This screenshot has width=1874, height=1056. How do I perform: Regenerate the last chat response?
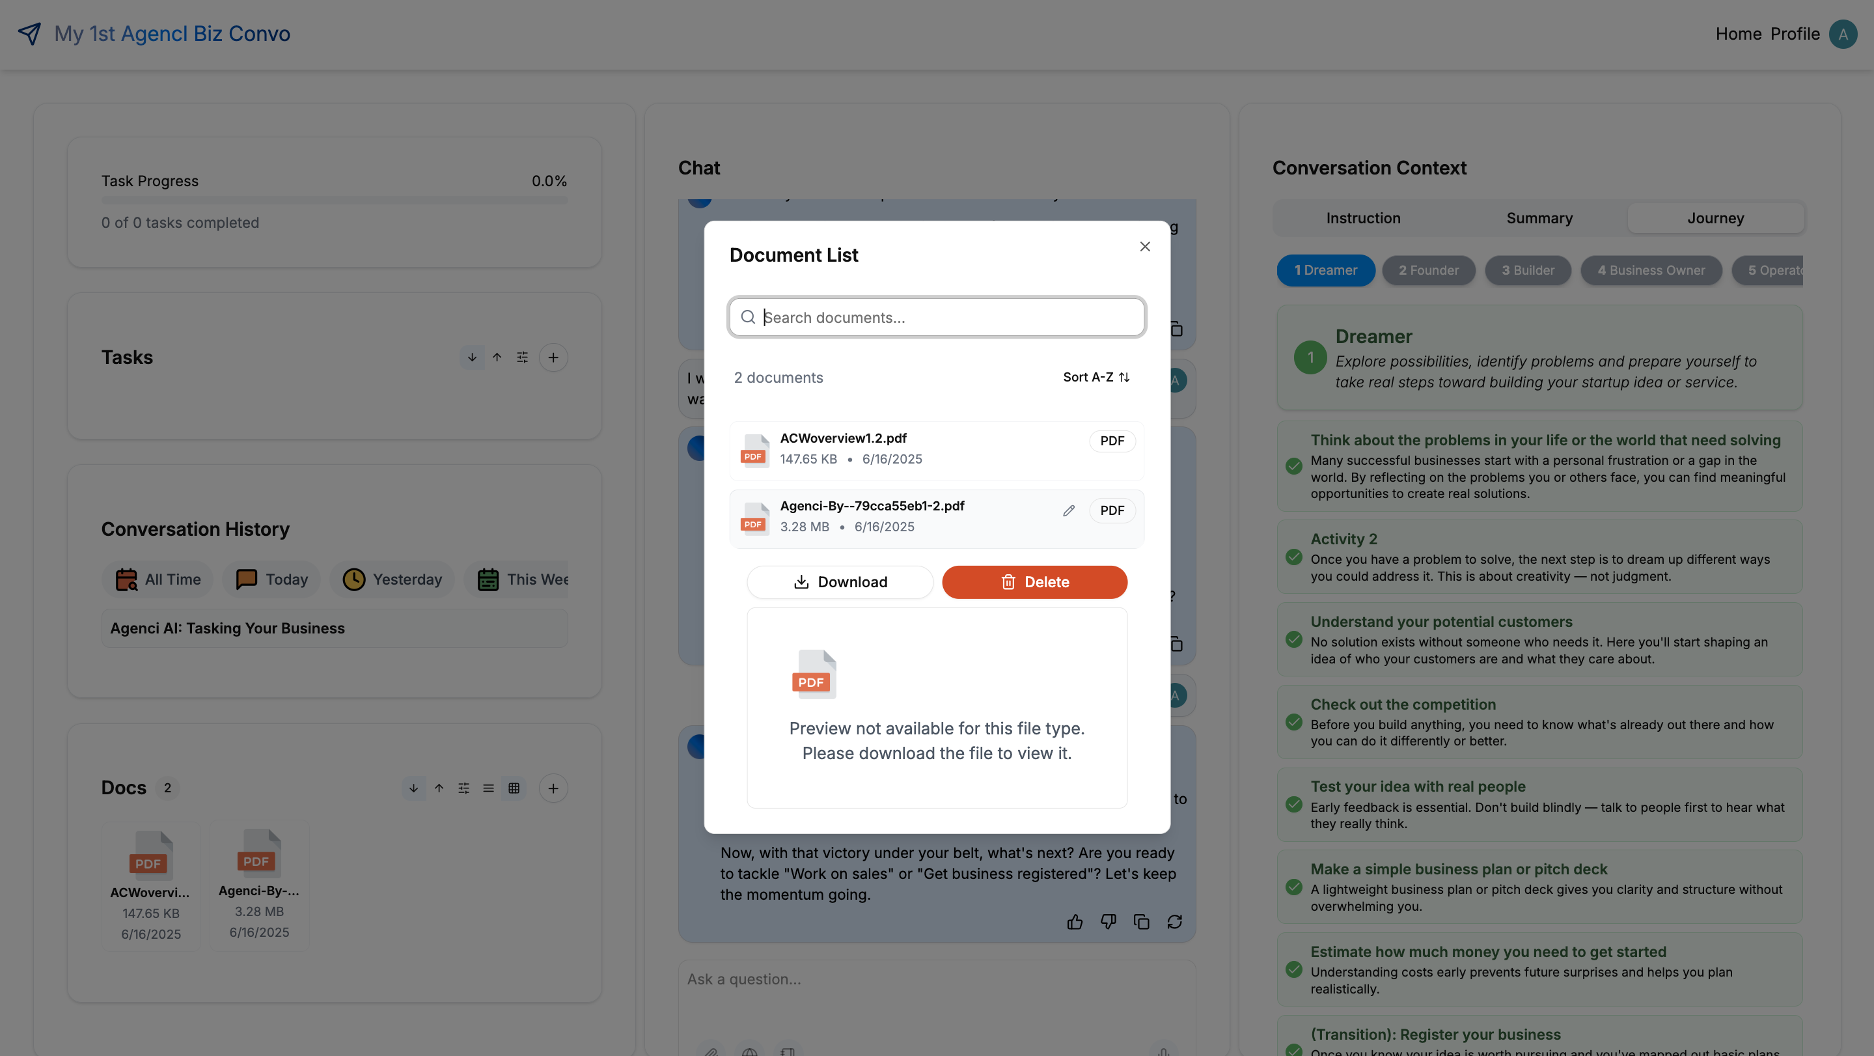(1175, 922)
